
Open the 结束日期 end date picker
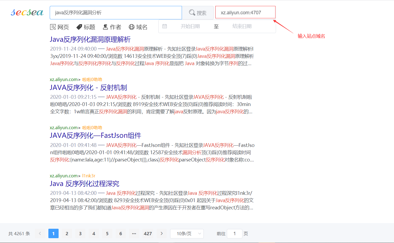pos(242,26)
